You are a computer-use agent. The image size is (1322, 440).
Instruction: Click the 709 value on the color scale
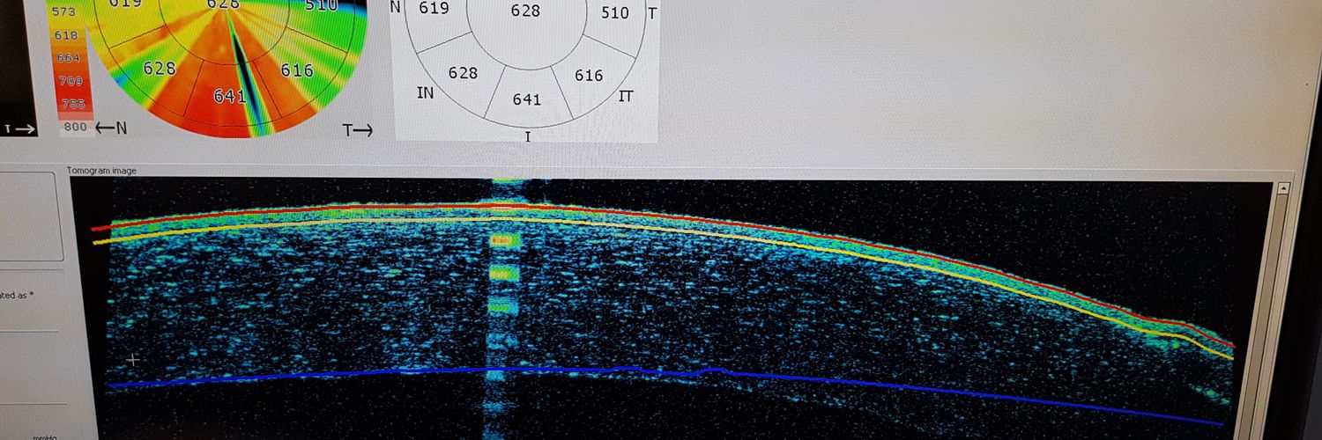click(x=71, y=81)
